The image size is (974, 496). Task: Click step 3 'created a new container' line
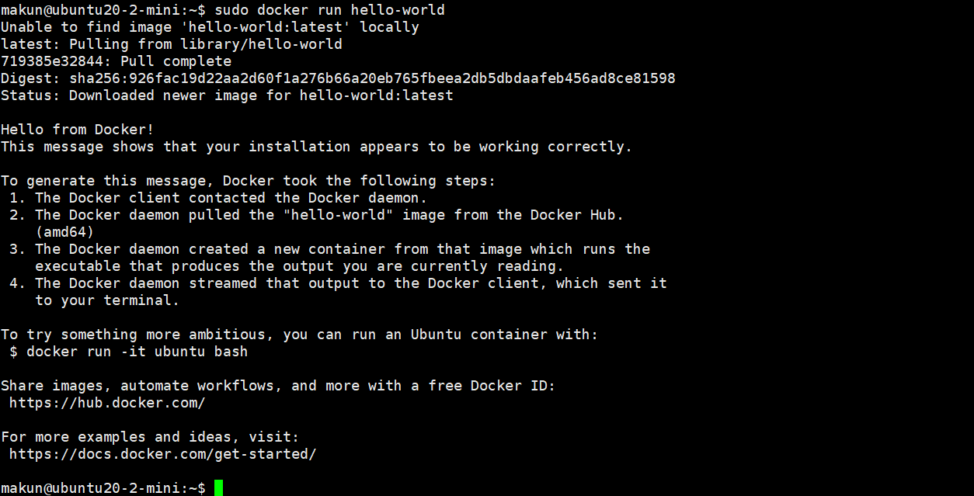pos(329,249)
